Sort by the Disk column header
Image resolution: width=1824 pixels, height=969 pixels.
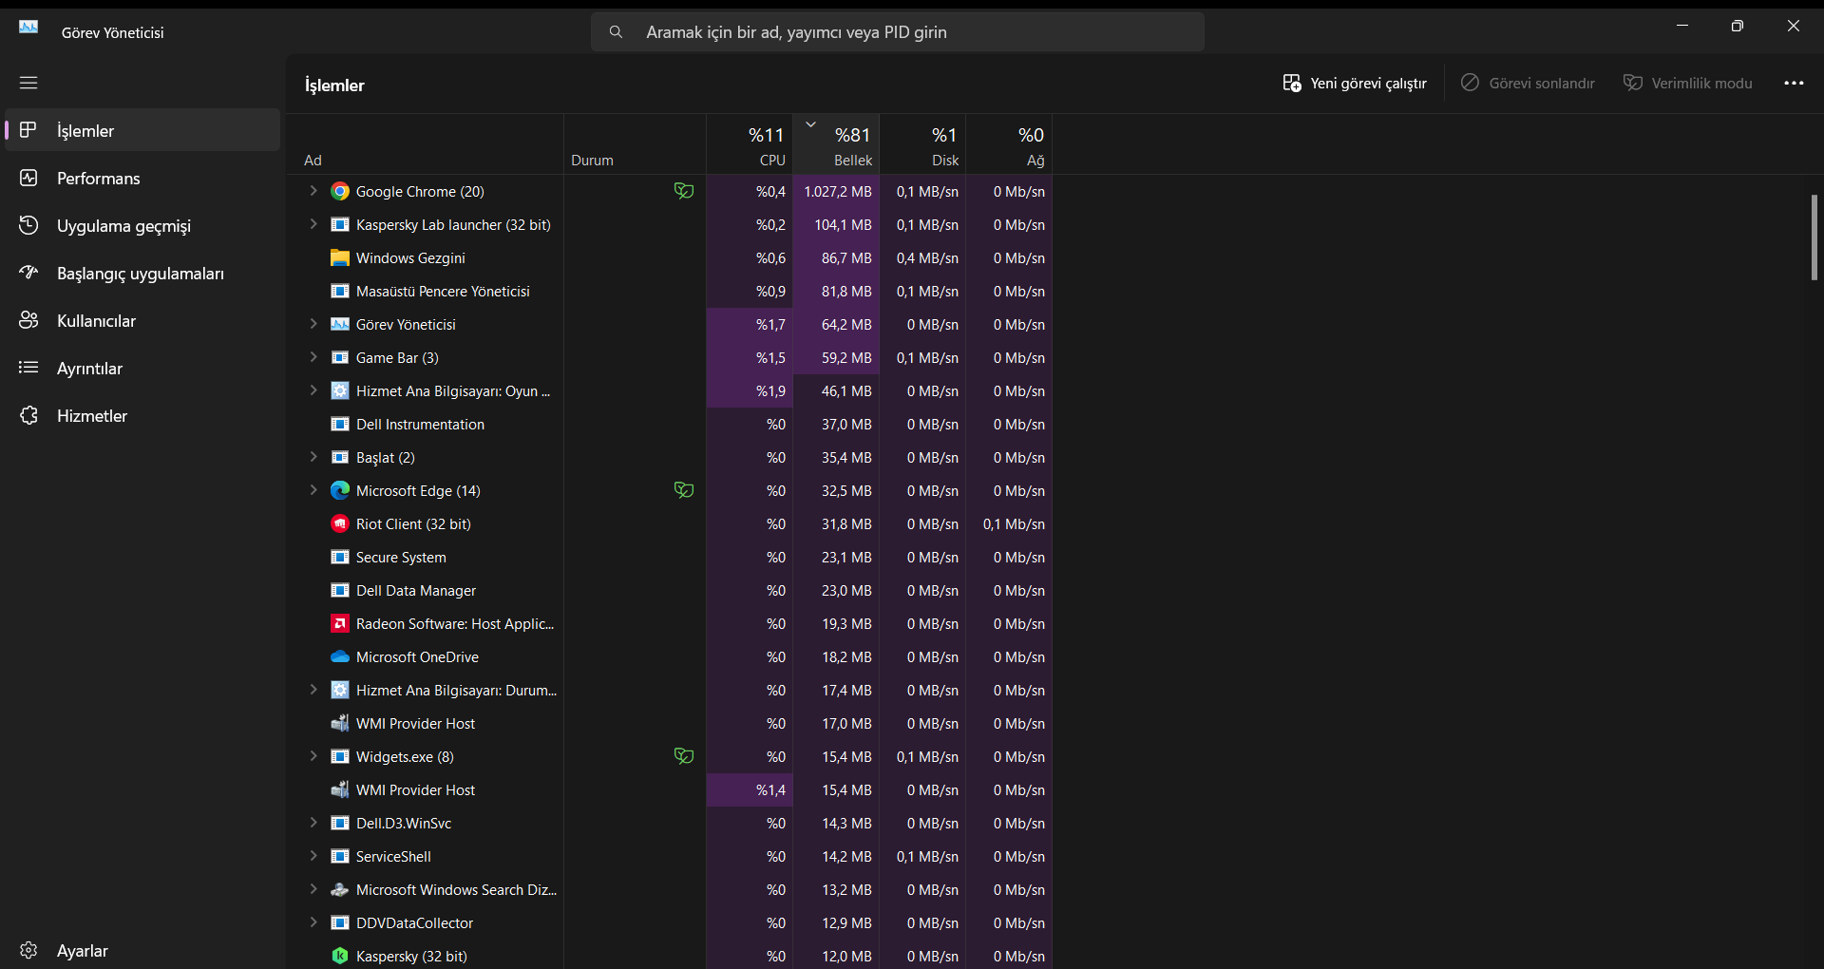coord(923,144)
